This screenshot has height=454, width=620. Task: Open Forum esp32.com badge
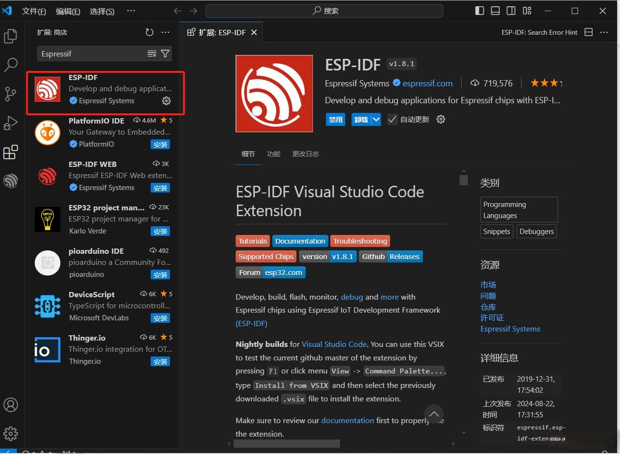(271, 273)
